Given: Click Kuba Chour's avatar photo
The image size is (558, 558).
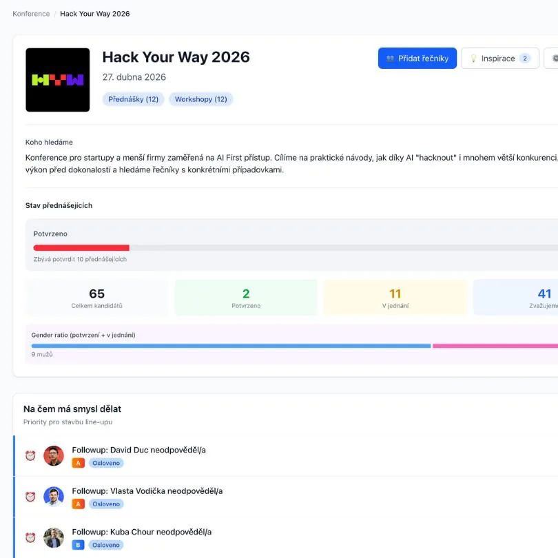Looking at the screenshot, I should [x=54, y=538].
